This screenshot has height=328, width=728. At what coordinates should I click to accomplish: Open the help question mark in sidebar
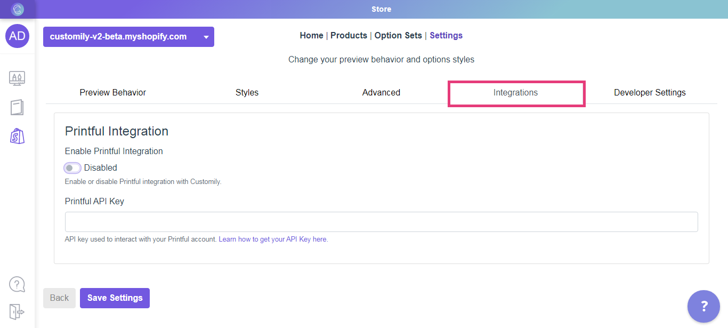pyautogui.click(x=17, y=284)
